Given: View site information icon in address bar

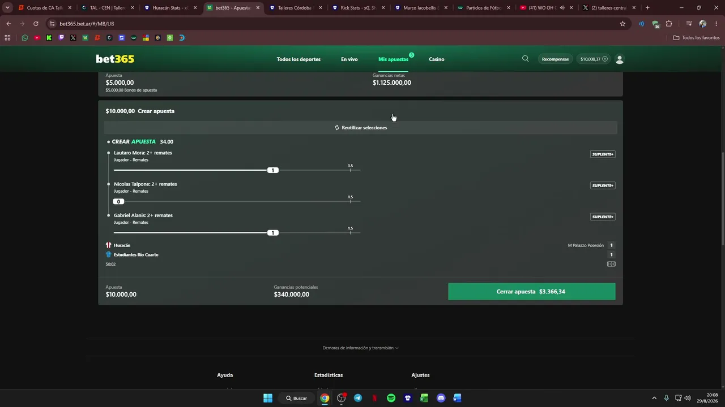Looking at the screenshot, I should coord(52,24).
